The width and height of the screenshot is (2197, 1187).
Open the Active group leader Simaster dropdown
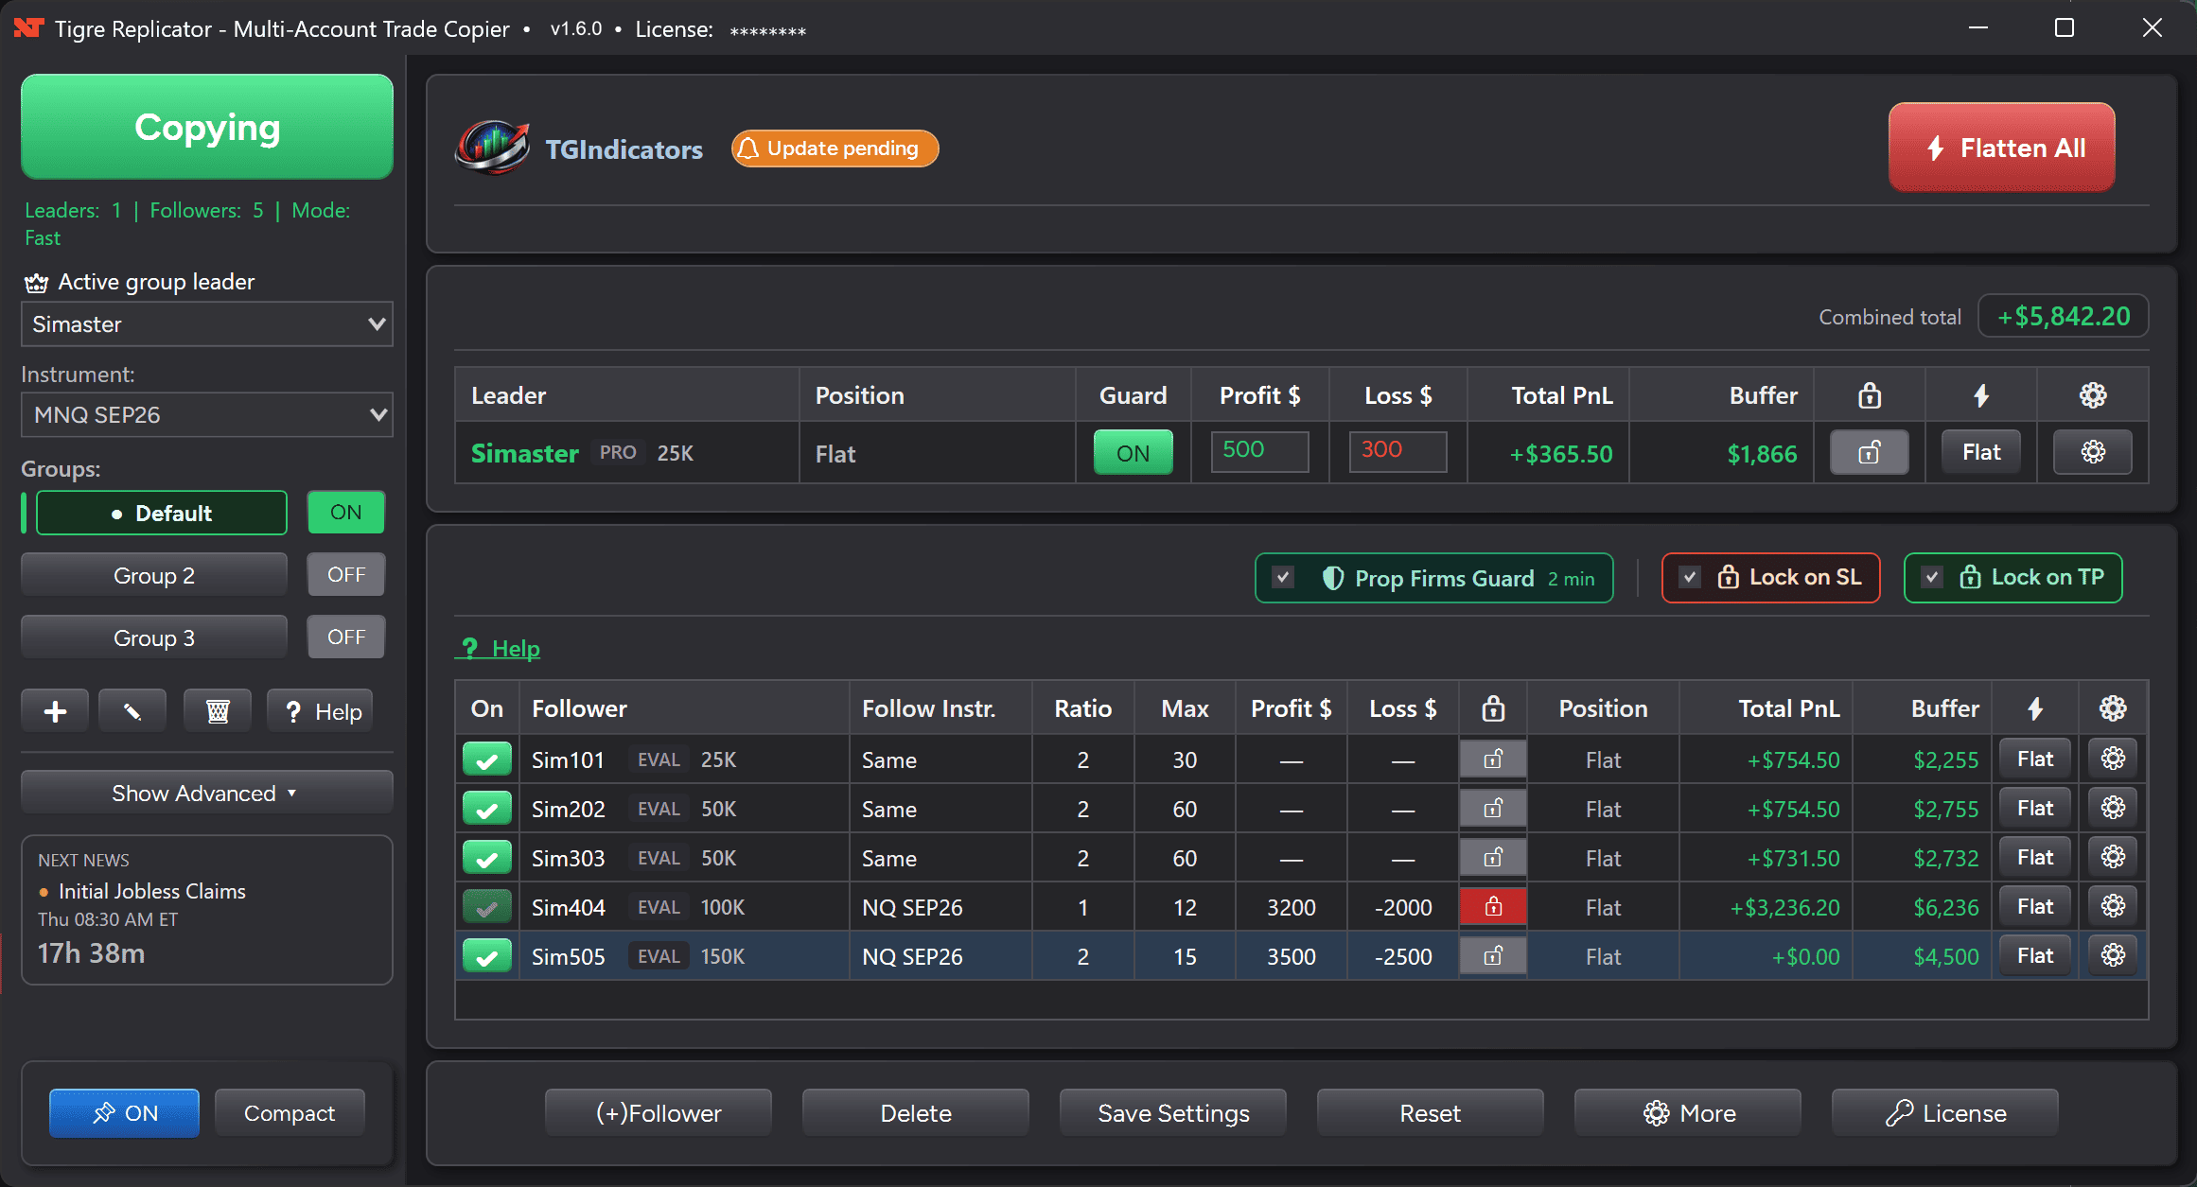[207, 324]
